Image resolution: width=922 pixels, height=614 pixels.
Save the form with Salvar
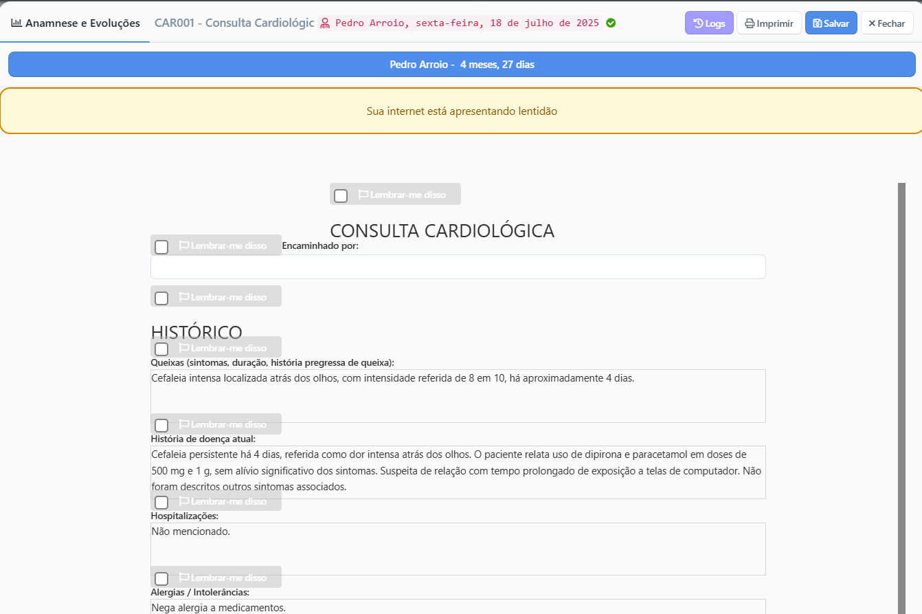(x=831, y=23)
